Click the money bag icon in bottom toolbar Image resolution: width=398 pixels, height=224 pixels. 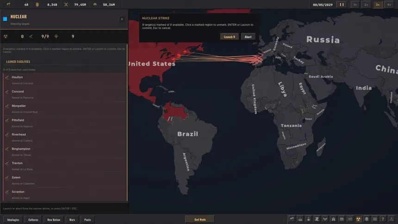point(309,219)
